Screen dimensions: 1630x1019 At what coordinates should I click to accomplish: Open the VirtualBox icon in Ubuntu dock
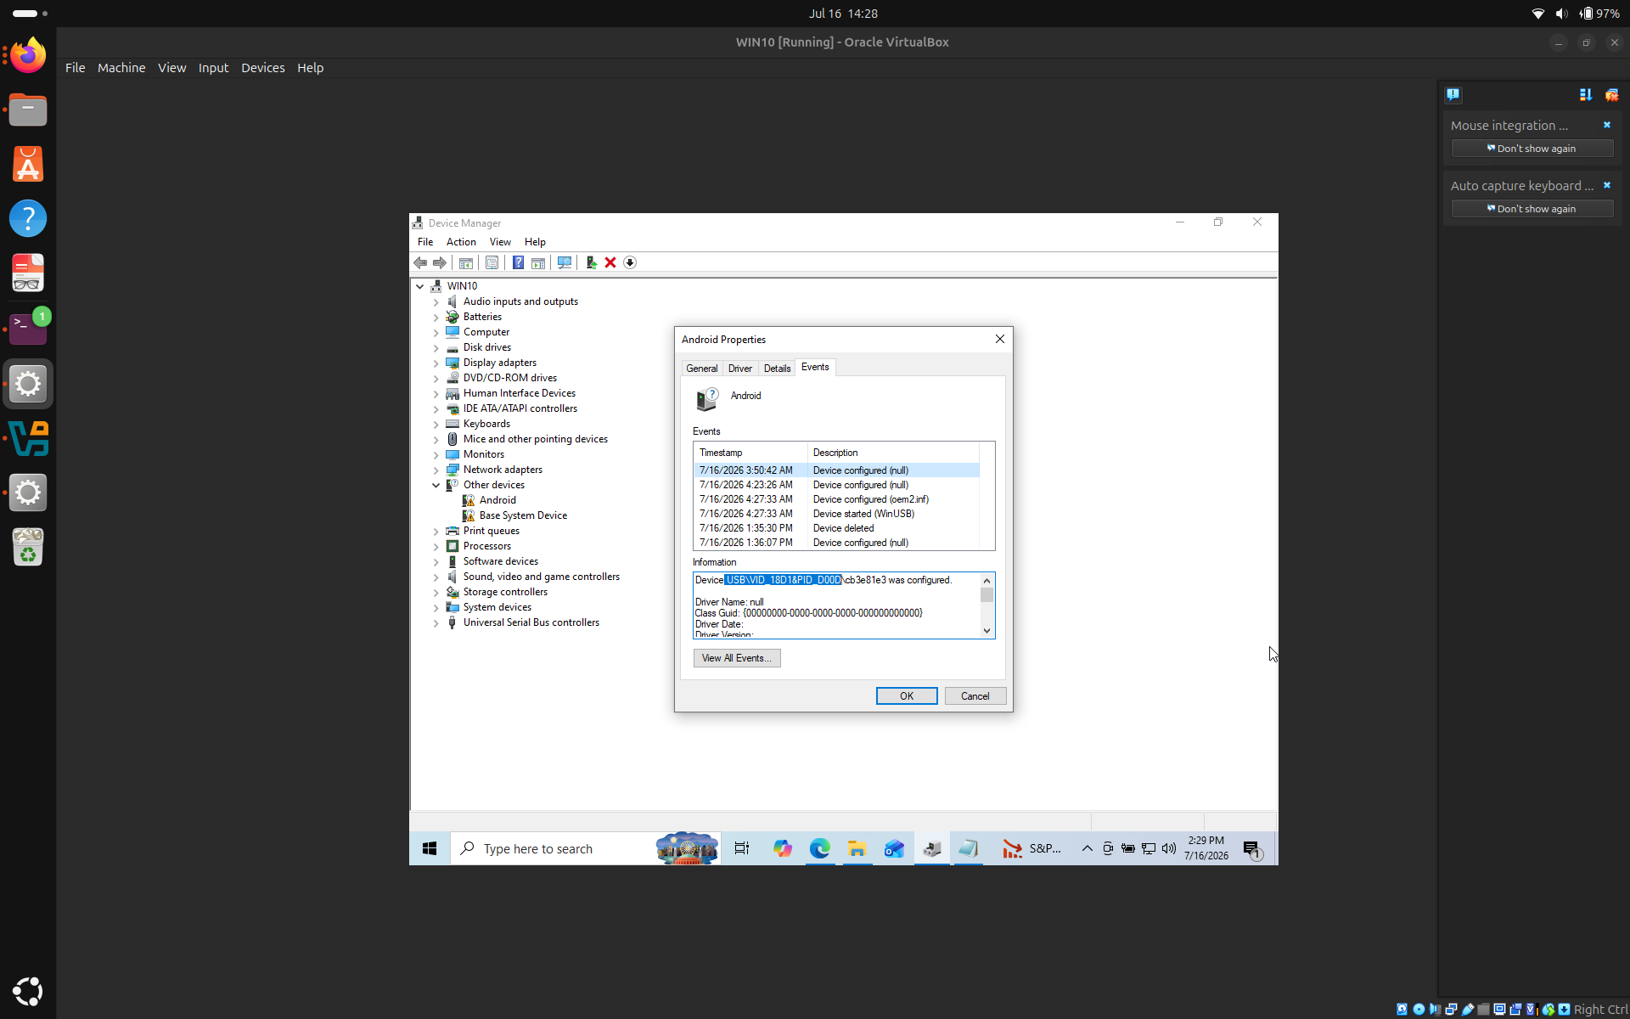pos(28,438)
